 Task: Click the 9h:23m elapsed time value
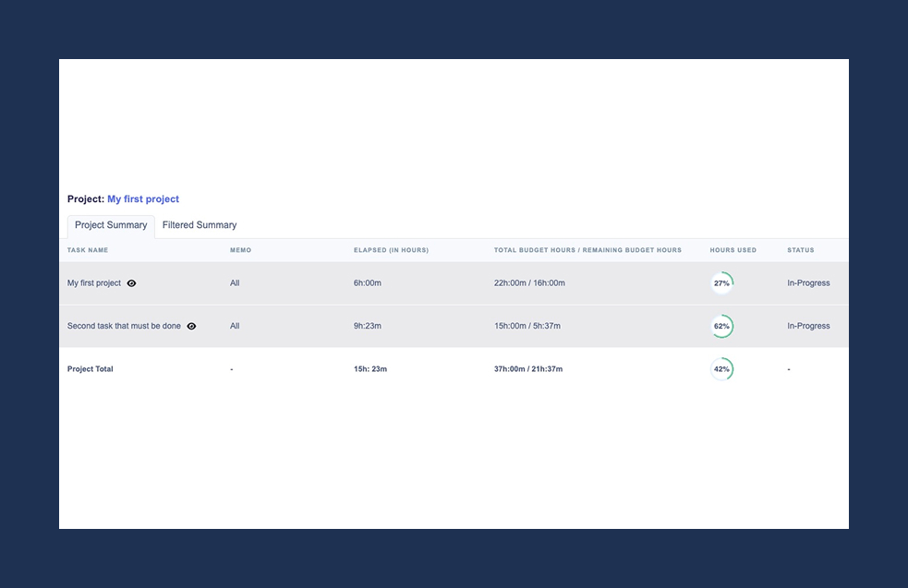[368, 326]
